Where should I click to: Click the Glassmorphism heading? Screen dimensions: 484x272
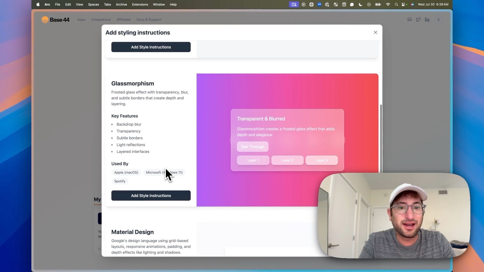133,84
